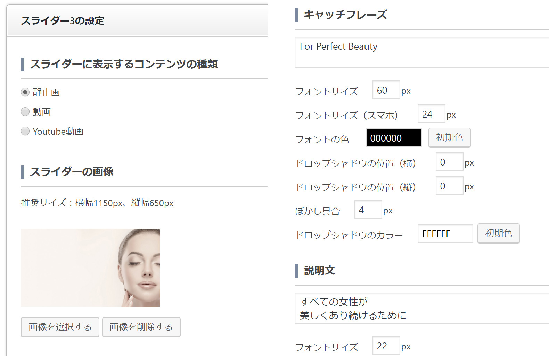Choose the Youtube動画 radio option
Image resolution: width=549 pixels, height=356 pixels.
(25, 131)
